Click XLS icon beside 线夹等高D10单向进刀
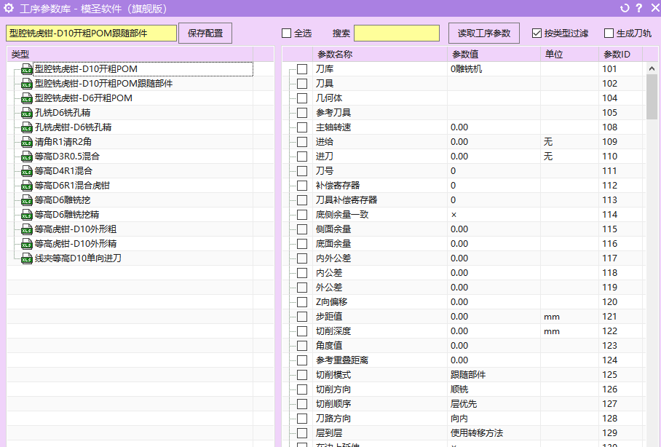Viewport: 661px width, 447px height. pyautogui.click(x=26, y=258)
